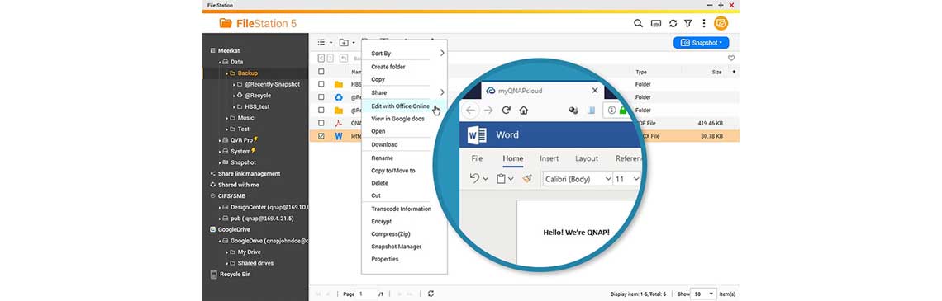Viewport: 942px width, 301px height.
Task: Click browser home icon in myQNAPcloud window
Action: [524, 111]
